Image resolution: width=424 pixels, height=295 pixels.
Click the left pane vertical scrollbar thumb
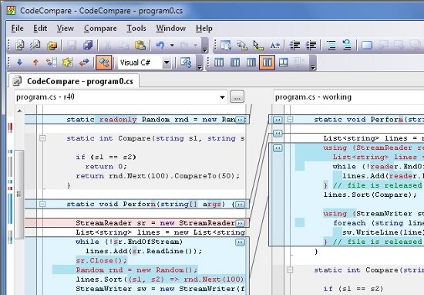click(x=19, y=195)
